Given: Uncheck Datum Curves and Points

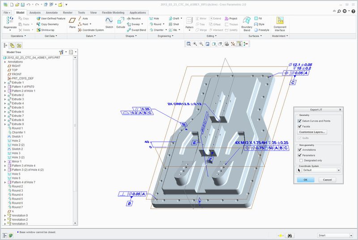Looking at the screenshot, I should (299, 121).
